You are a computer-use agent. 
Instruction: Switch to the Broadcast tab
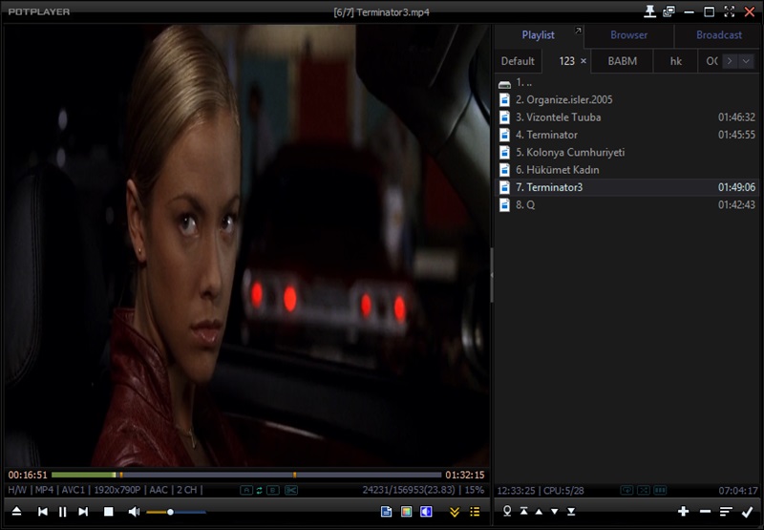click(x=719, y=35)
